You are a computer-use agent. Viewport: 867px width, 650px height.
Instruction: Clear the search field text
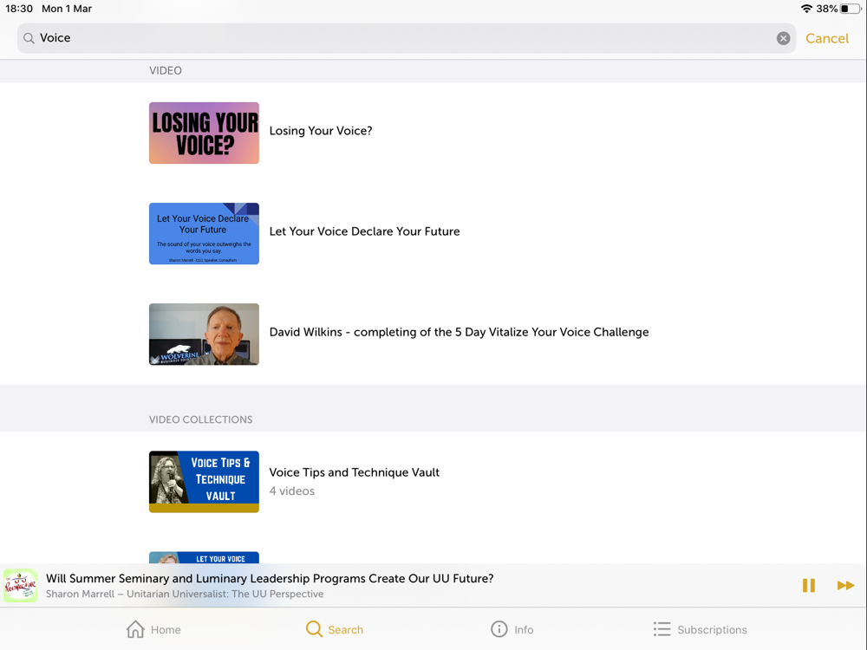tap(783, 38)
